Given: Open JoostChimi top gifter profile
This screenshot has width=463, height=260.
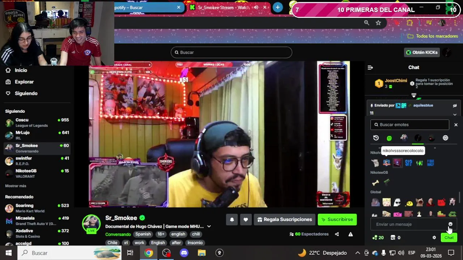Looking at the screenshot, I should (396, 81).
